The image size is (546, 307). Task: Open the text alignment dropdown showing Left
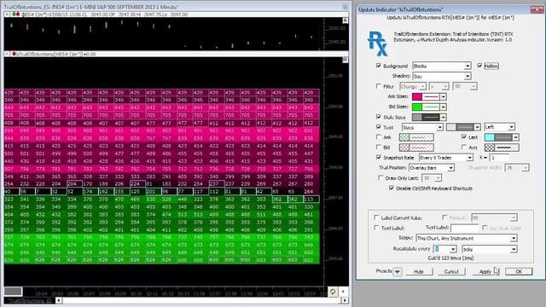coord(499,127)
